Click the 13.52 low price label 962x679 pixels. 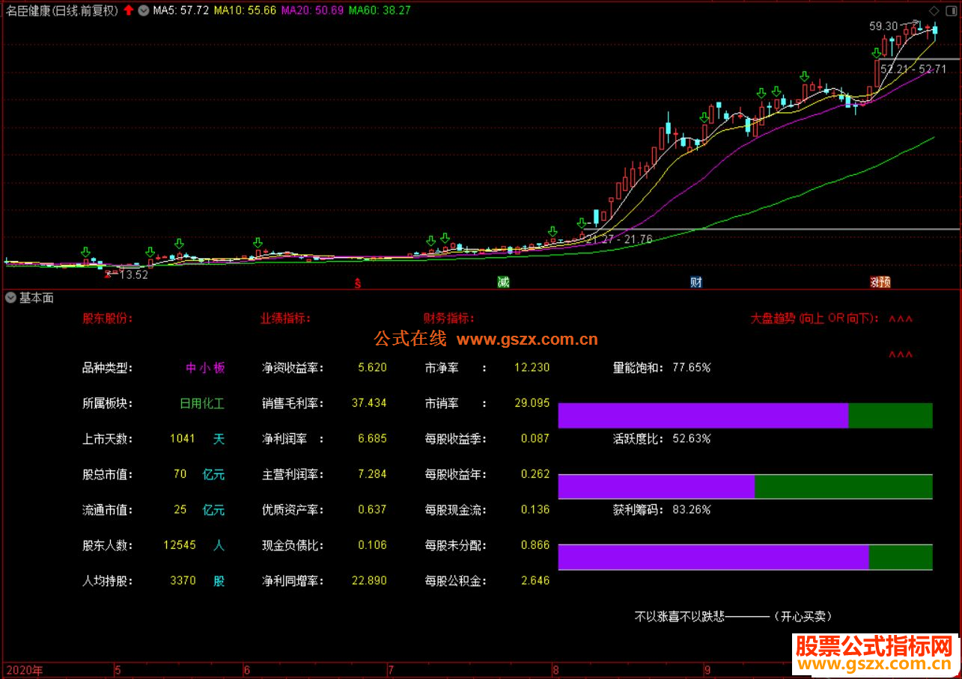tap(133, 274)
